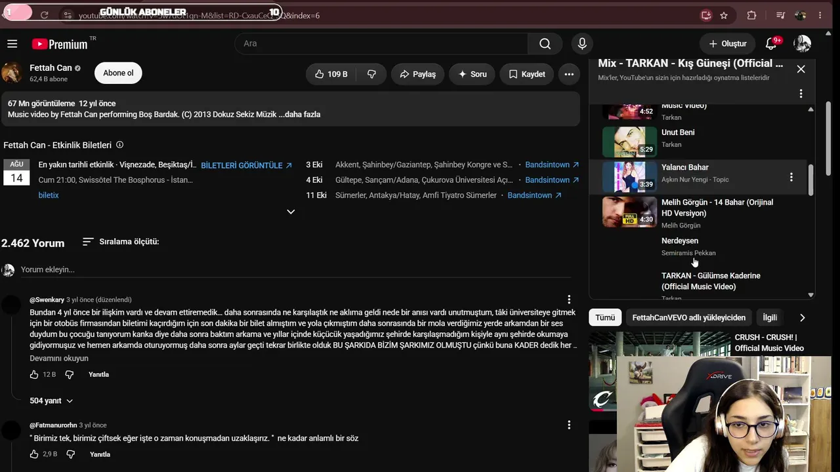Viewport: 840px width, 472px height.
Task: Expand comment with Devamını okuyun
Action: [x=59, y=359]
